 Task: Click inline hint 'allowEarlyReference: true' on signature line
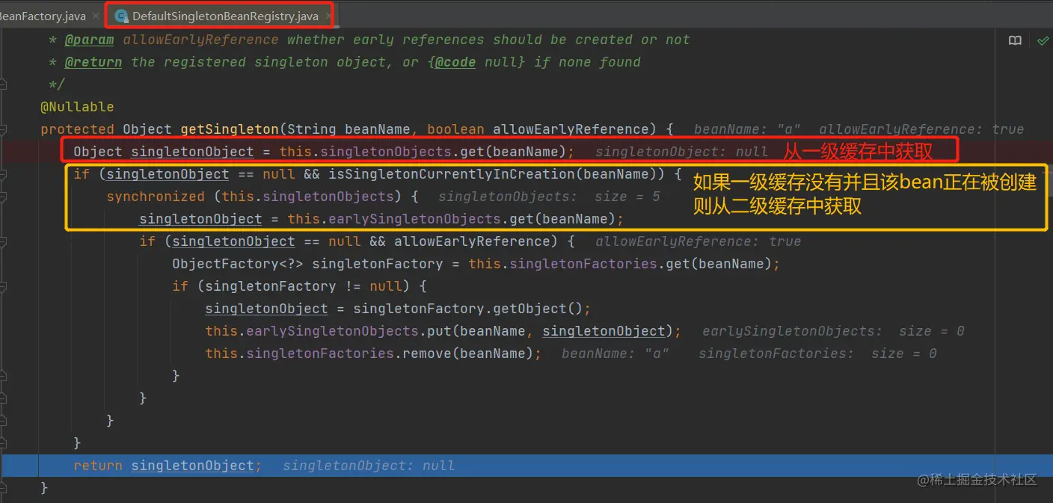click(921, 129)
